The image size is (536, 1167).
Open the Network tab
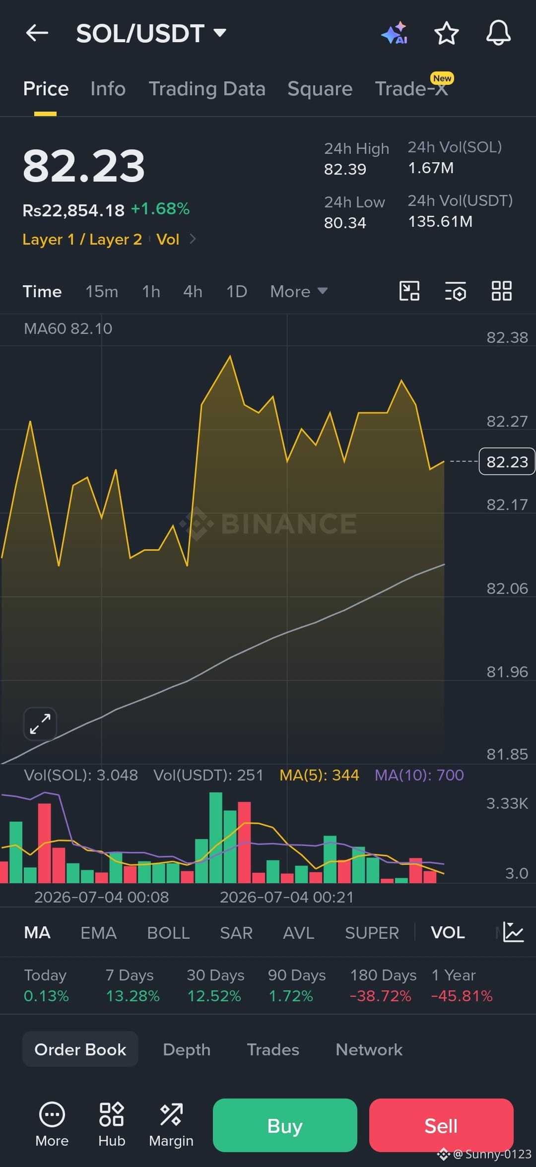click(369, 1049)
